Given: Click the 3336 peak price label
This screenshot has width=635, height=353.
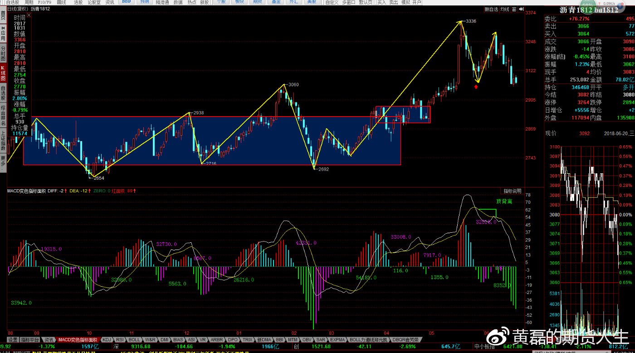Looking at the screenshot, I should pos(471,21).
